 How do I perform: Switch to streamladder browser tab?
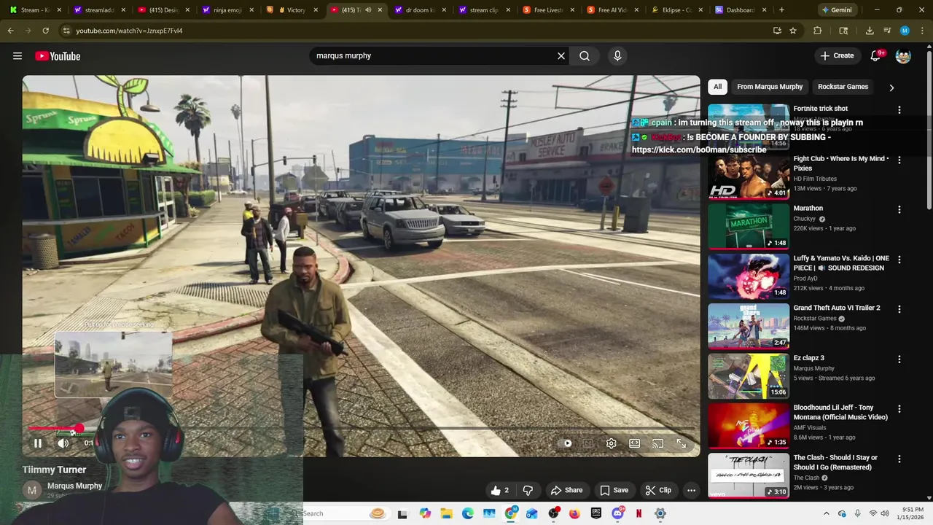pos(98,10)
